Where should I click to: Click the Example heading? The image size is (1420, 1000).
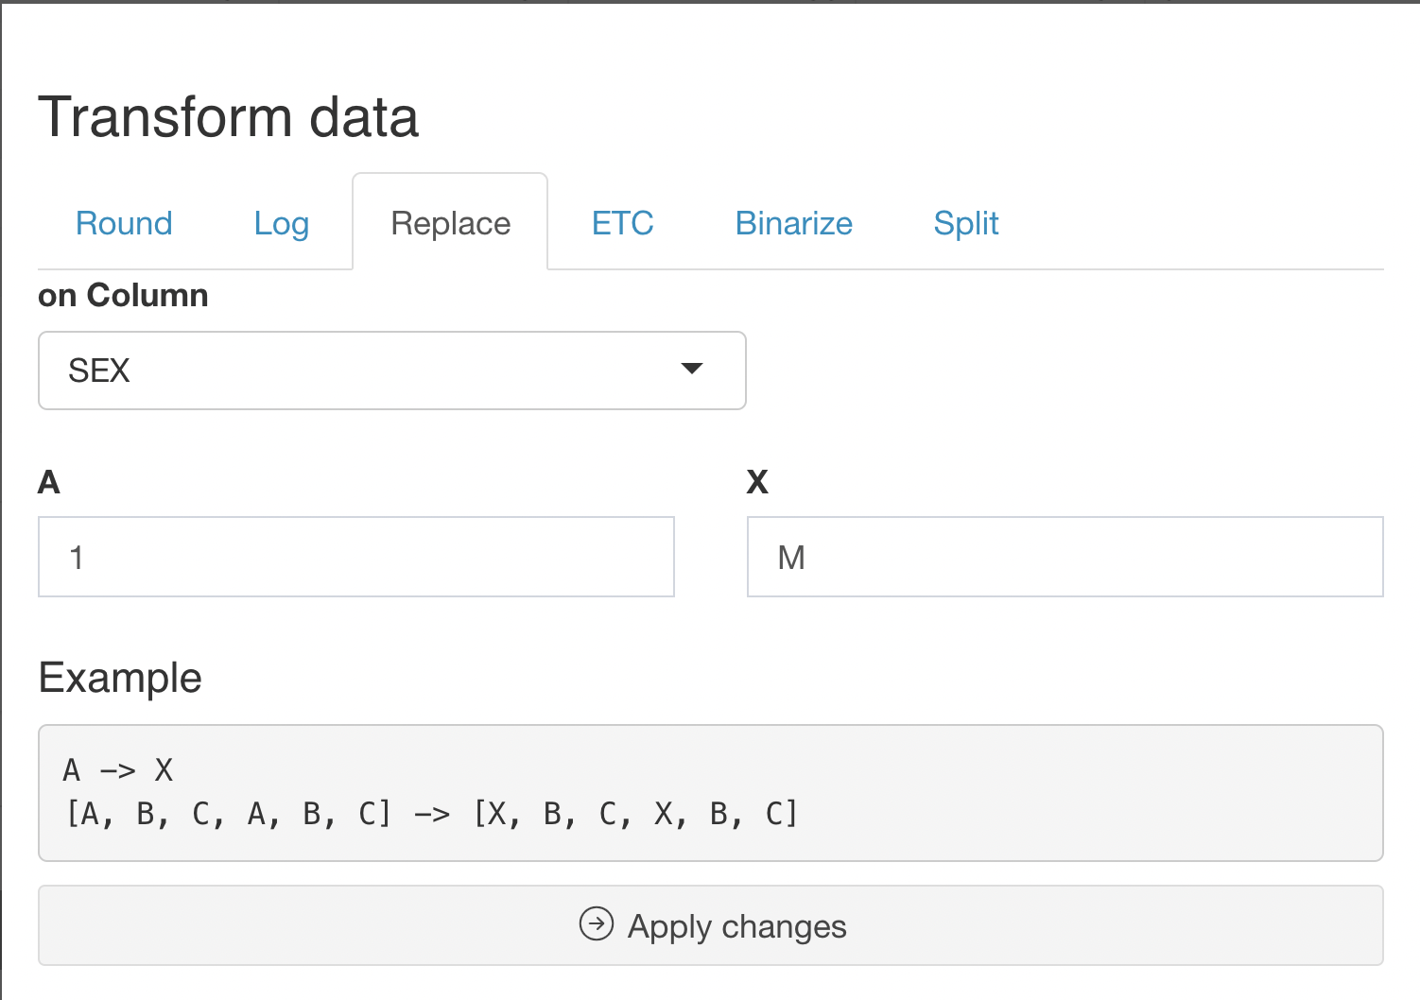tap(120, 678)
